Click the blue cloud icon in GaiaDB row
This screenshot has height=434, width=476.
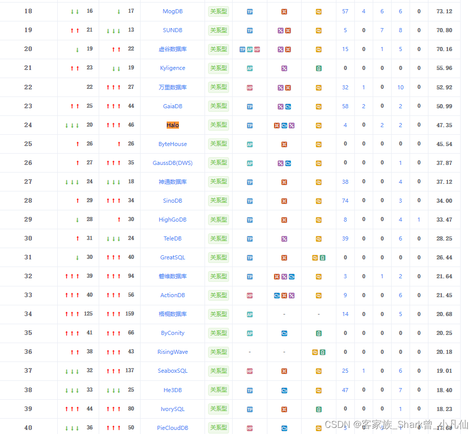click(288, 107)
